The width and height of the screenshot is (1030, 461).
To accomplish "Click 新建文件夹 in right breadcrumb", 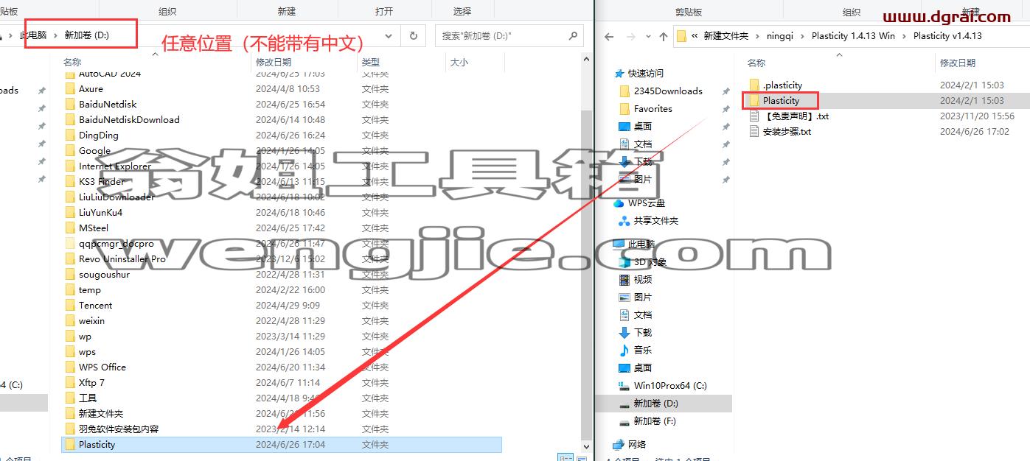I will [x=725, y=35].
